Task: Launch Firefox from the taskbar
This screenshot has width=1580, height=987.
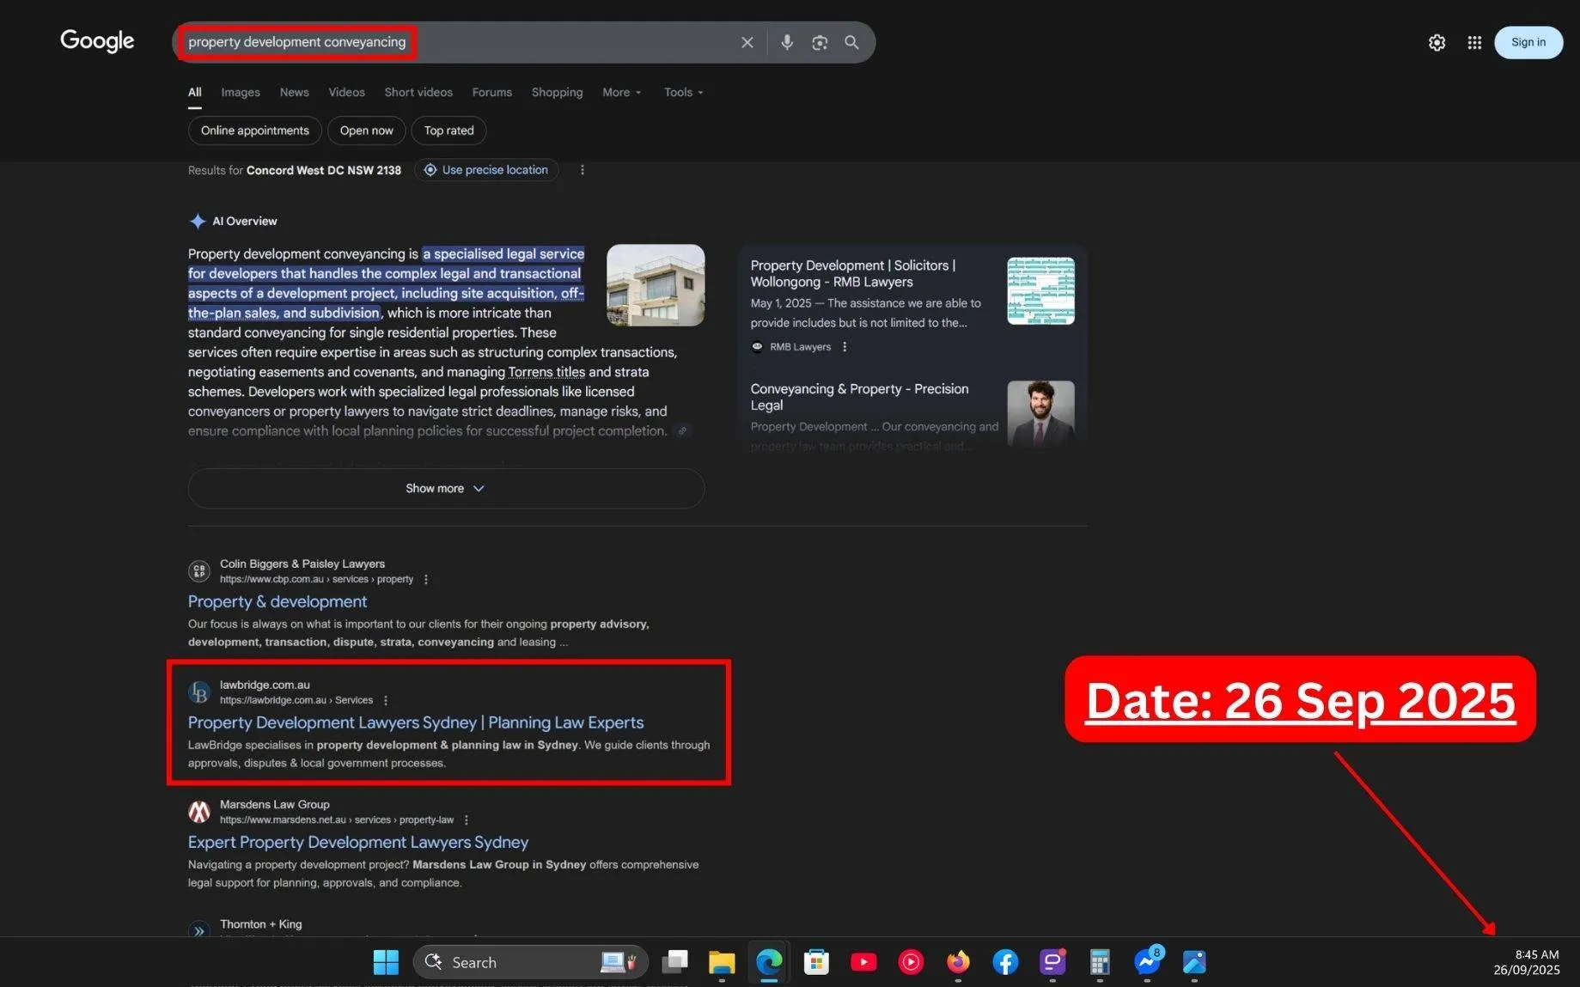Action: 957,962
